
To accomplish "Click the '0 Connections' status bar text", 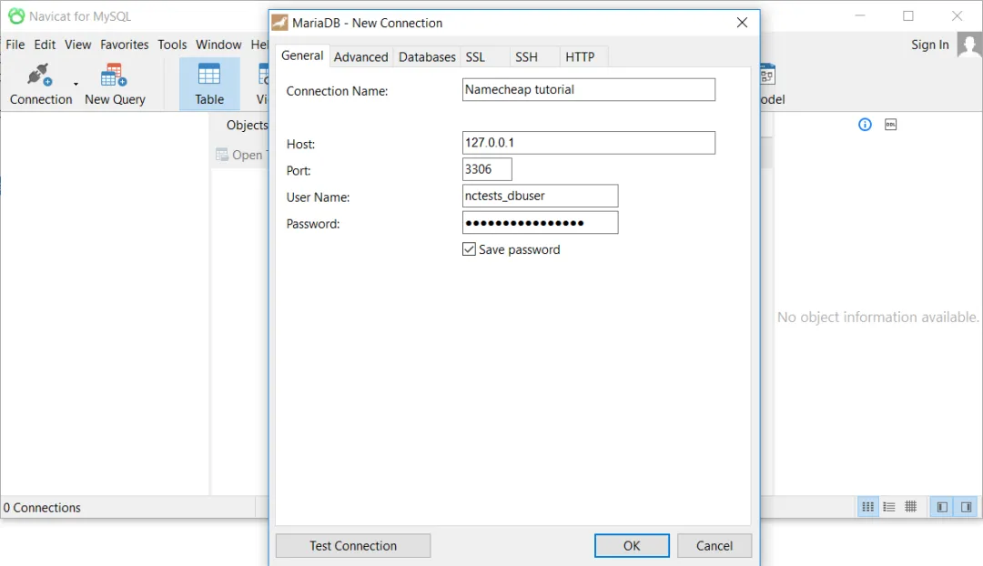I will pyautogui.click(x=42, y=508).
